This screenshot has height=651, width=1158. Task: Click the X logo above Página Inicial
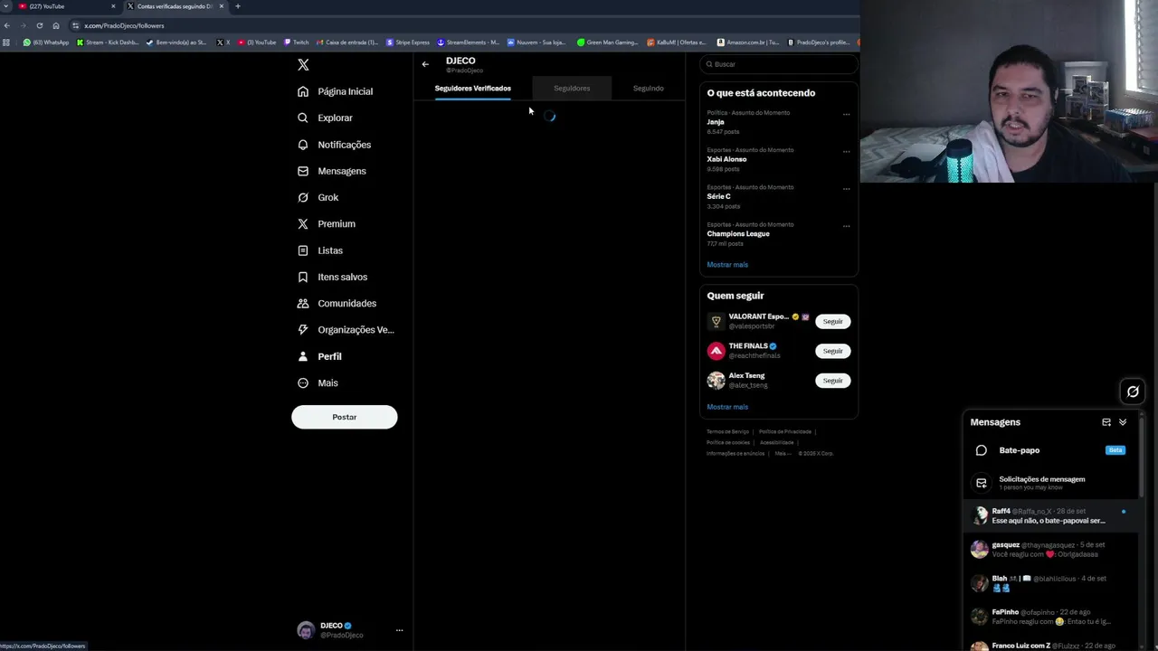click(303, 65)
